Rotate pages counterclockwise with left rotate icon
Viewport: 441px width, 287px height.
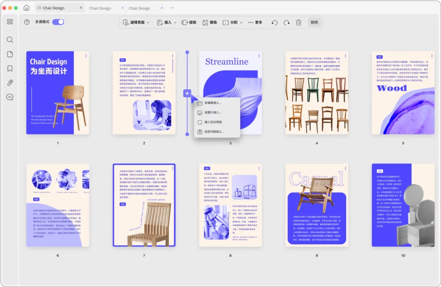[274, 22]
